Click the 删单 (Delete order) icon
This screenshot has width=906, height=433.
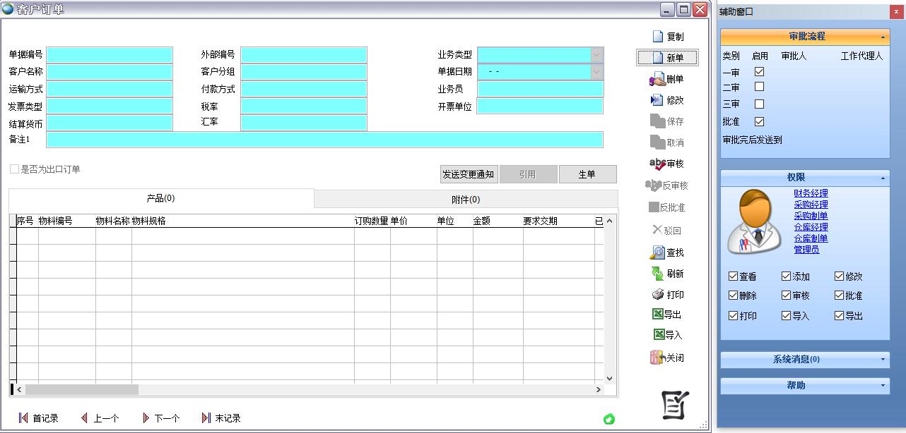click(657, 80)
